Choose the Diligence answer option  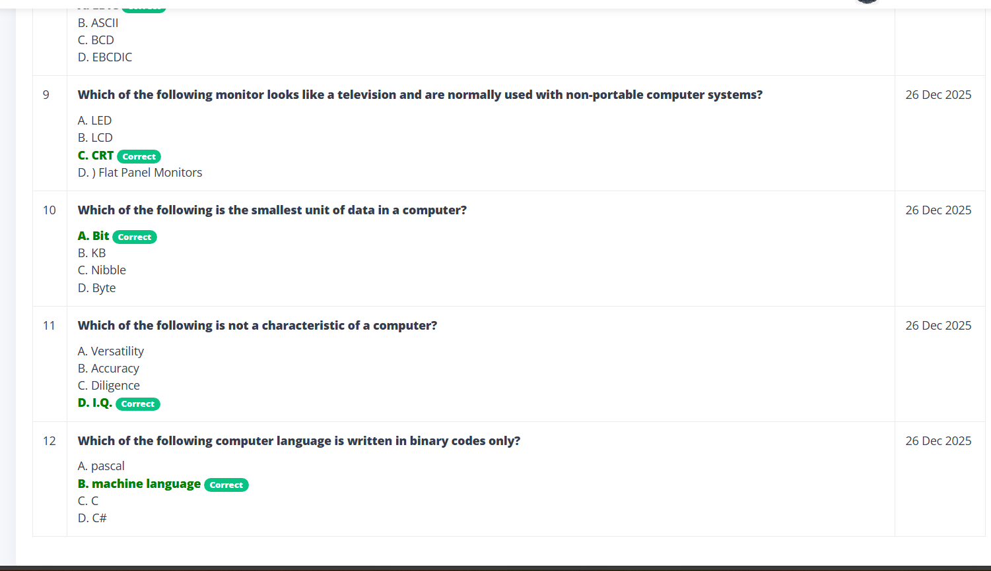point(109,386)
